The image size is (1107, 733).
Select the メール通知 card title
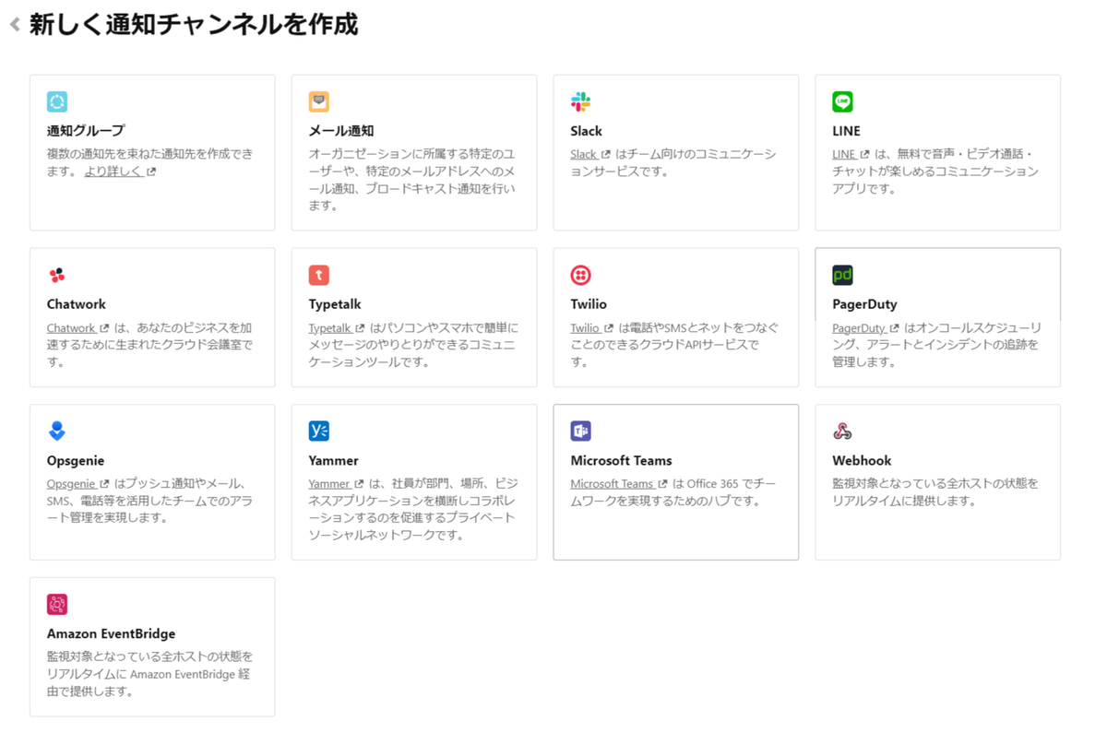click(341, 131)
